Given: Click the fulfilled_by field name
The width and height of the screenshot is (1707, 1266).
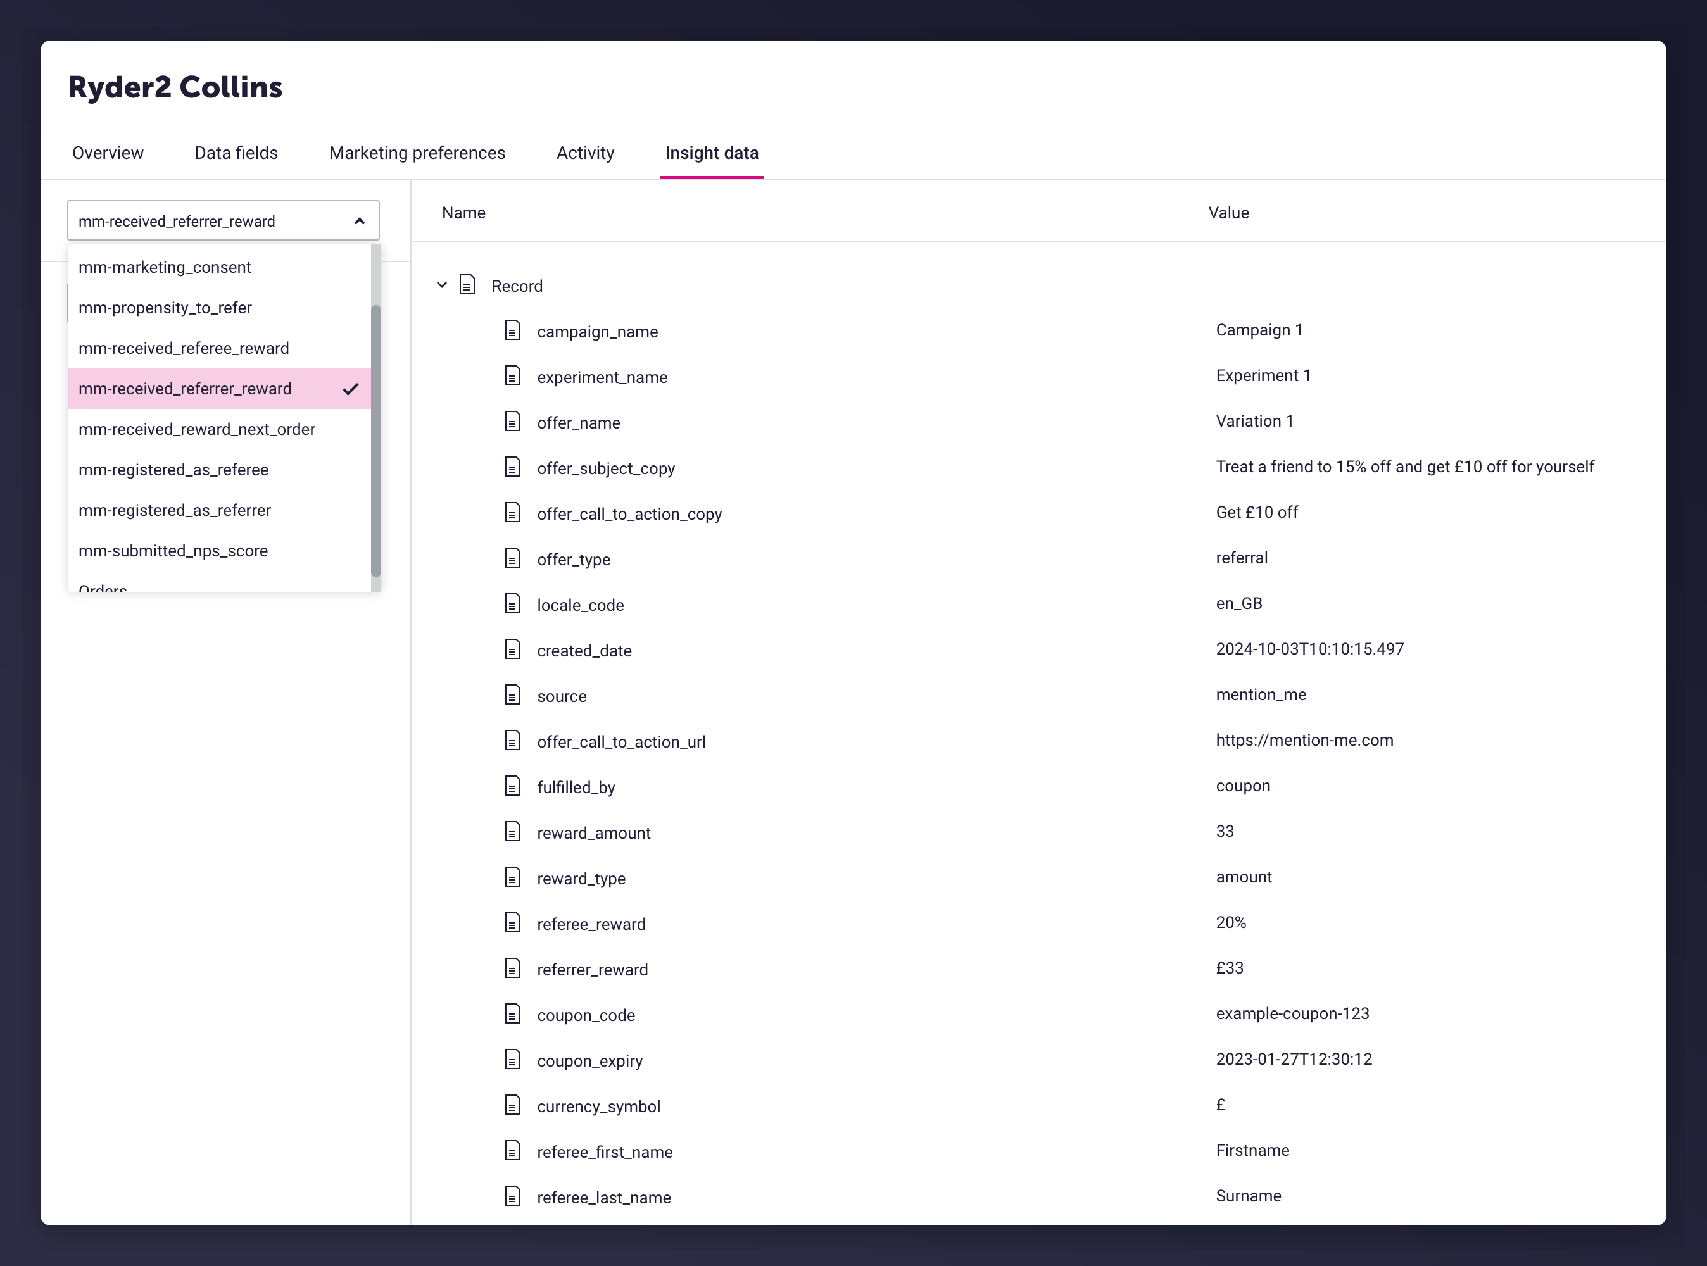Looking at the screenshot, I should [x=576, y=788].
